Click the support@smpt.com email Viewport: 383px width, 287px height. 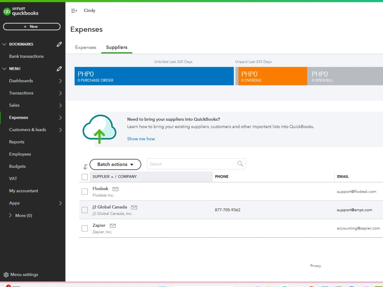[x=354, y=210]
